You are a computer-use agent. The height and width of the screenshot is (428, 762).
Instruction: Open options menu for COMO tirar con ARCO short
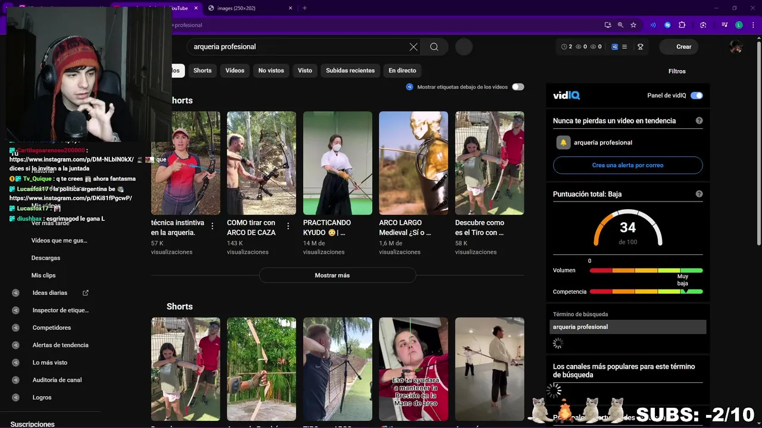pos(288,226)
